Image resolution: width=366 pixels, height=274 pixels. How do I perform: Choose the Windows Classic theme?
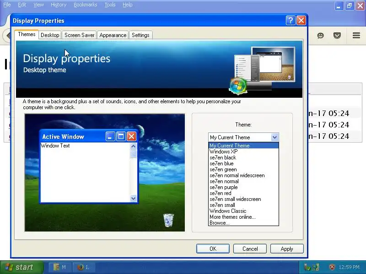(243, 211)
